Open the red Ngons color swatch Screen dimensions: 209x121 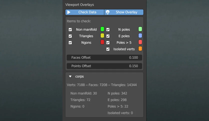(102, 42)
